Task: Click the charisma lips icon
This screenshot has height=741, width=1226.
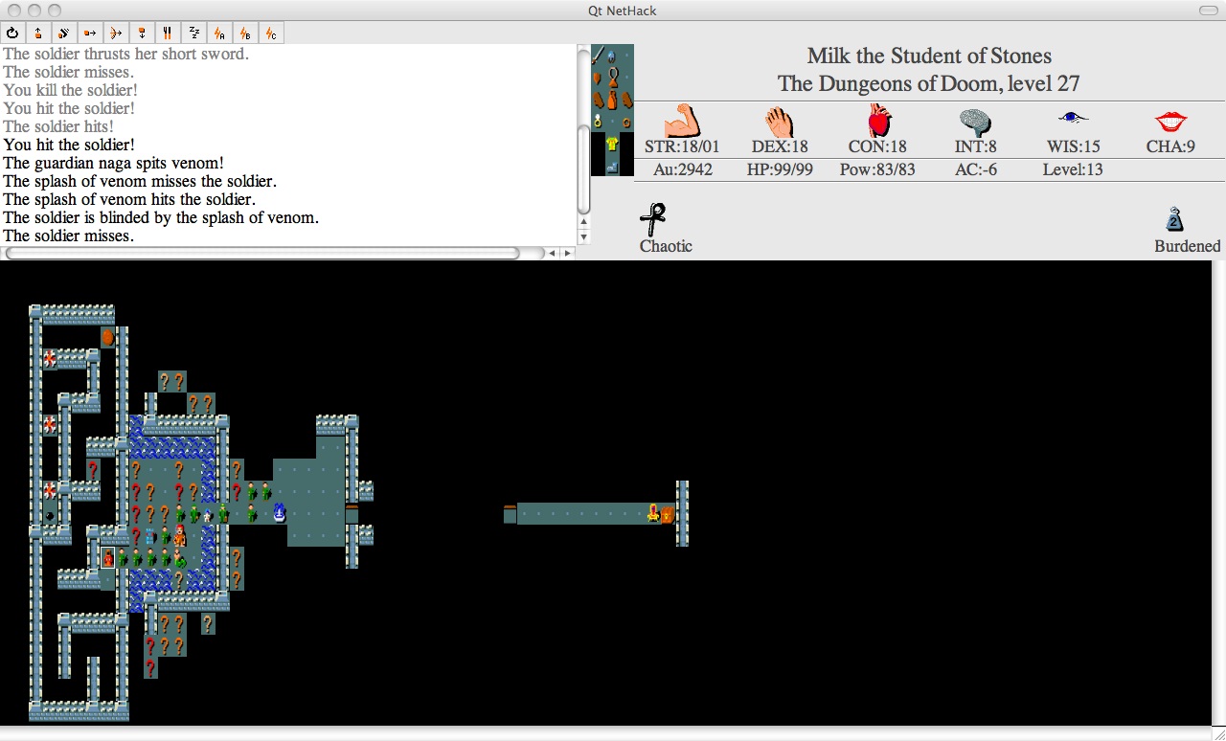Action: 1169,122
